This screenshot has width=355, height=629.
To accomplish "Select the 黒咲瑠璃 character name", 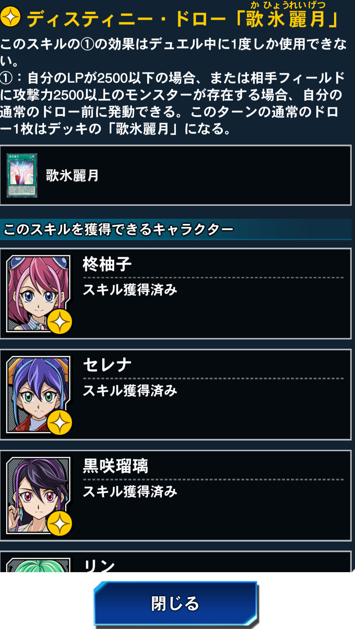I will tap(115, 466).
